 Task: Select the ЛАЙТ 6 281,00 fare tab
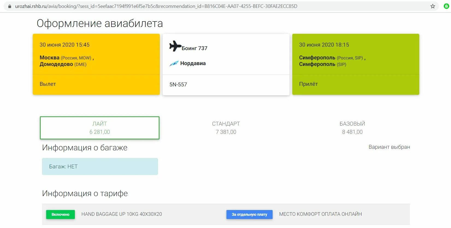[100, 128]
